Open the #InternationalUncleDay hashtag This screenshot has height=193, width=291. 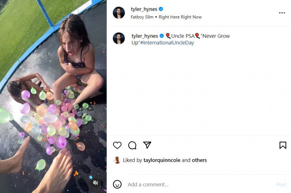coord(167,43)
